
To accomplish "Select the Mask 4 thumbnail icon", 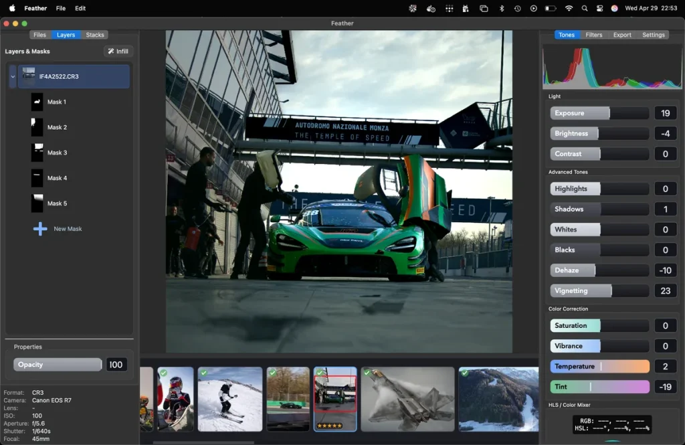I will coord(37,178).
